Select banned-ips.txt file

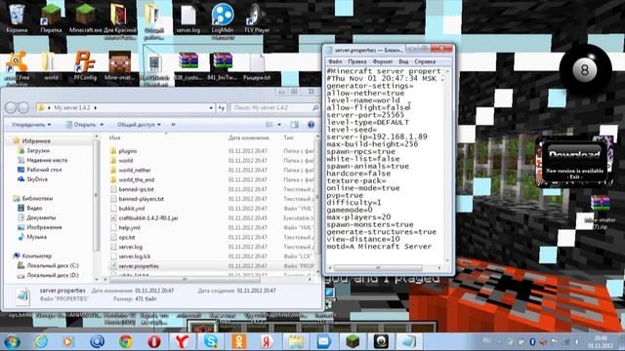click(x=136, y=189)
